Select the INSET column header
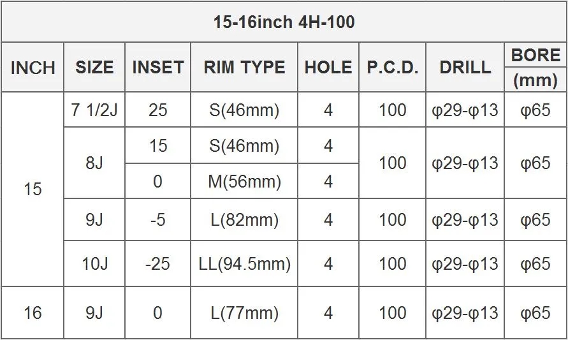Image resolution: width=568 pixels, height=340 pixels. (x=157, y=68)
